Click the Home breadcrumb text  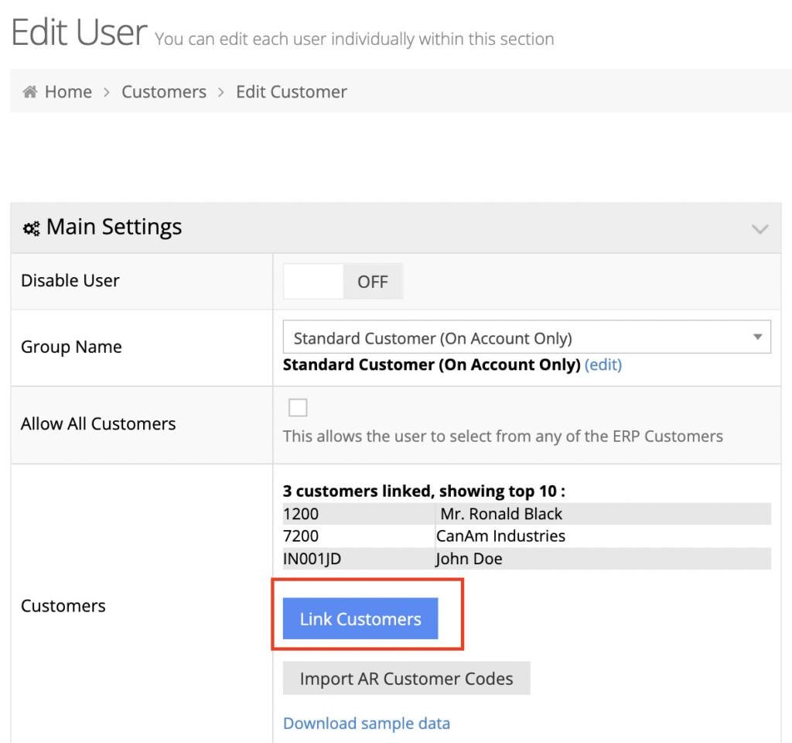pyautogui.click(x=68, y=92)
